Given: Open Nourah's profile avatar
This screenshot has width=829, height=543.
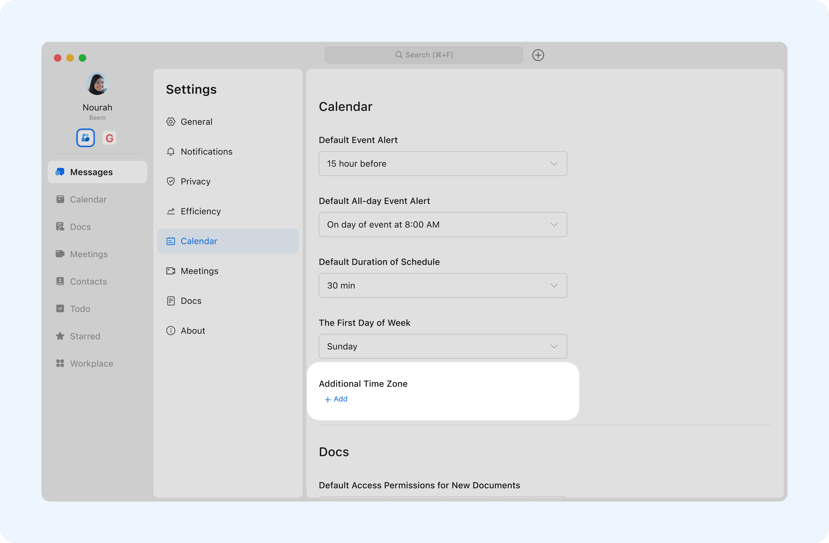Looking at the screenshot, I should point(97,84).
